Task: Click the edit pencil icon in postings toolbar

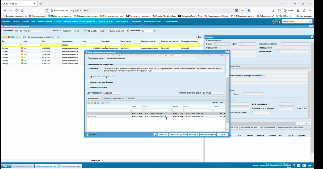Action: coord(92,103)
